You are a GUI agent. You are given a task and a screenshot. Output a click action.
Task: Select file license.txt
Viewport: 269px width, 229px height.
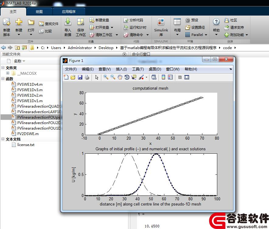pyautogui.click(x=26, y=145)
